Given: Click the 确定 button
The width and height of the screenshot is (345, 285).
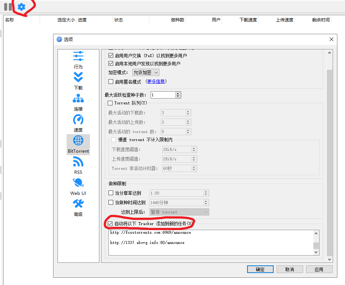Looking at the screenshot, I should click(x=260, y=269).
